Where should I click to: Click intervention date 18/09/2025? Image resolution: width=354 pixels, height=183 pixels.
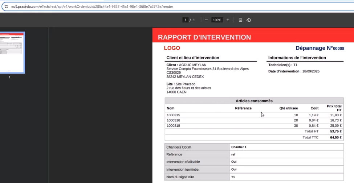pyautogui.click(x=311, y=71)
